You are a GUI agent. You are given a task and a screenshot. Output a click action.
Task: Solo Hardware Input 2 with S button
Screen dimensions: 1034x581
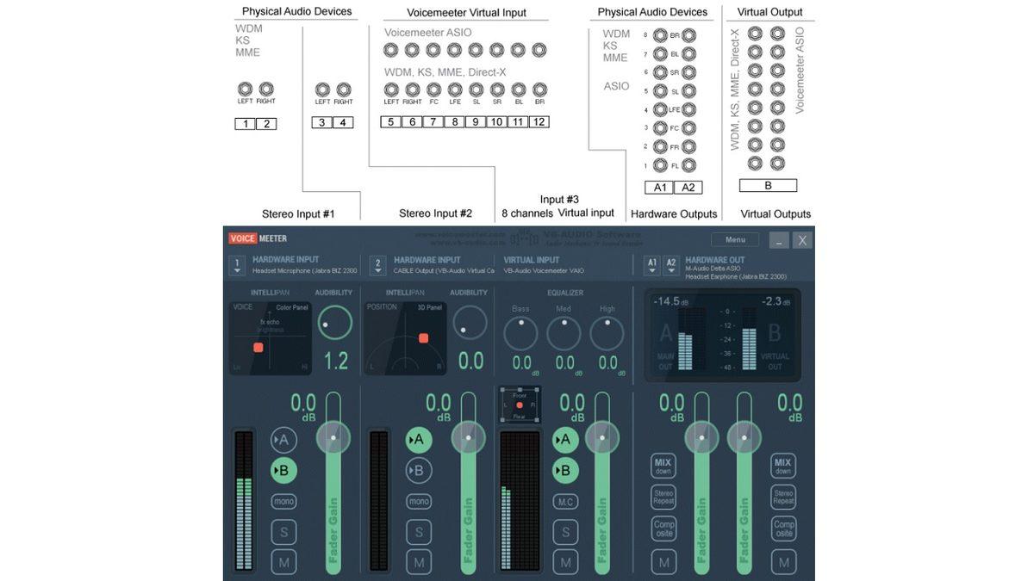coord(419,532)
